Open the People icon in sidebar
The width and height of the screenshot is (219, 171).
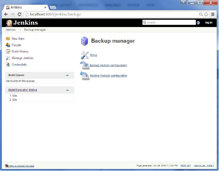(8, 45)
